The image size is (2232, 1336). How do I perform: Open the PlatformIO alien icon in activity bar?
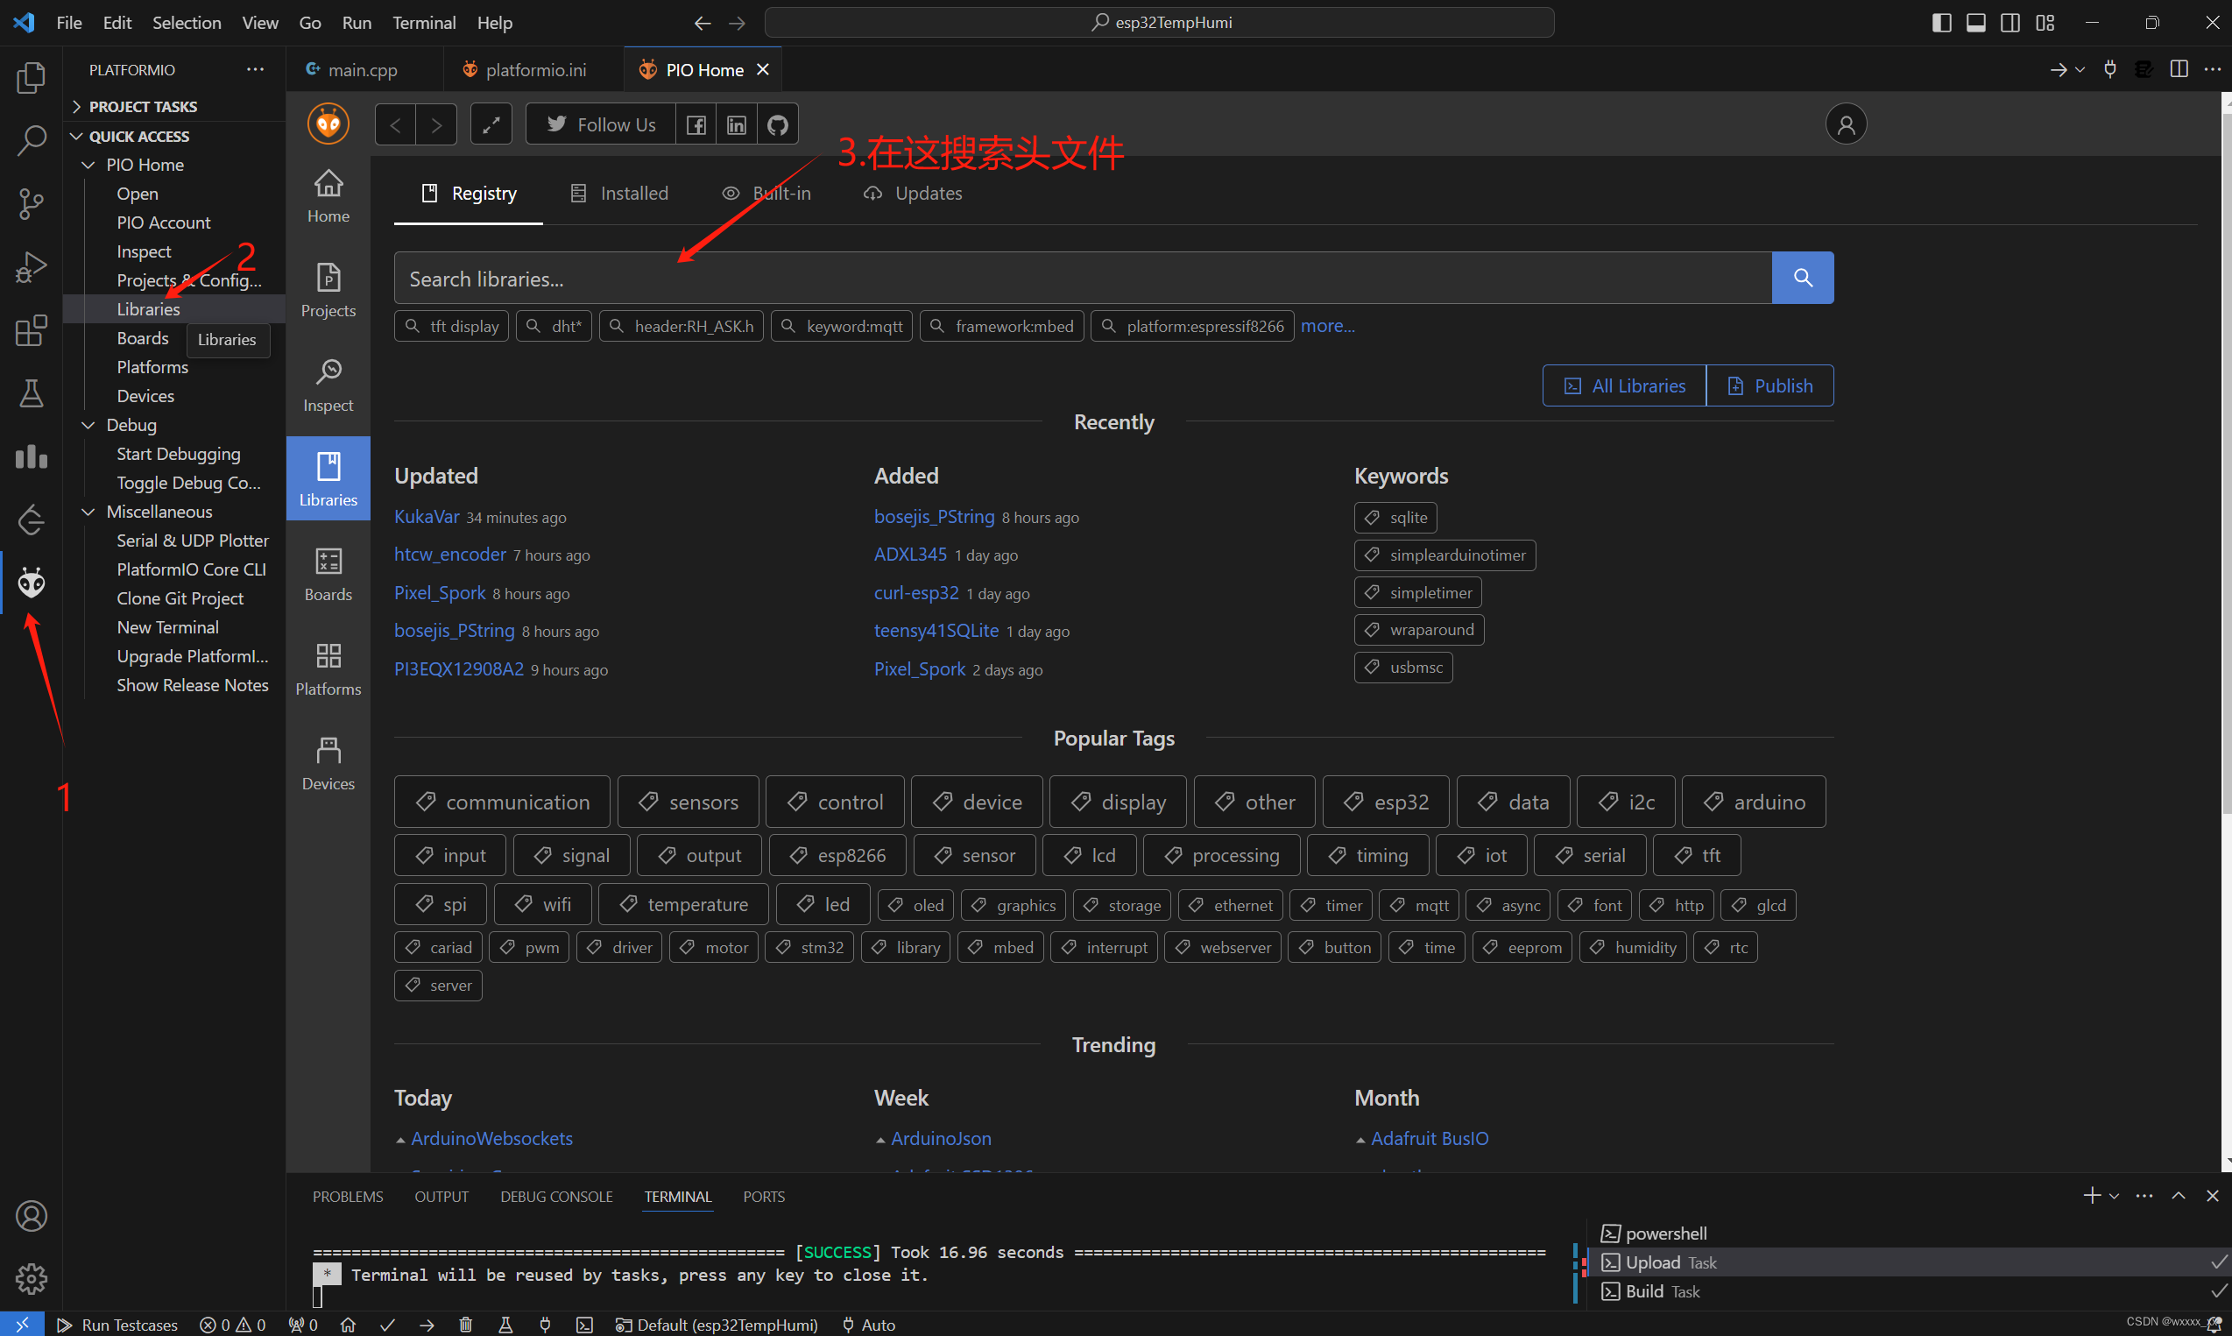coord(32,582)
